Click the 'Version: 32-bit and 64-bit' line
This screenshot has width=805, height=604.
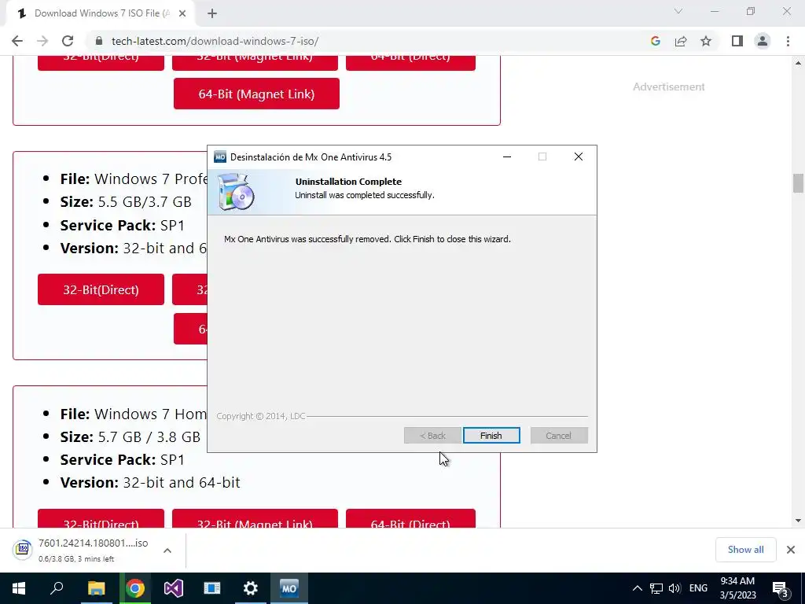coord(150,483)
